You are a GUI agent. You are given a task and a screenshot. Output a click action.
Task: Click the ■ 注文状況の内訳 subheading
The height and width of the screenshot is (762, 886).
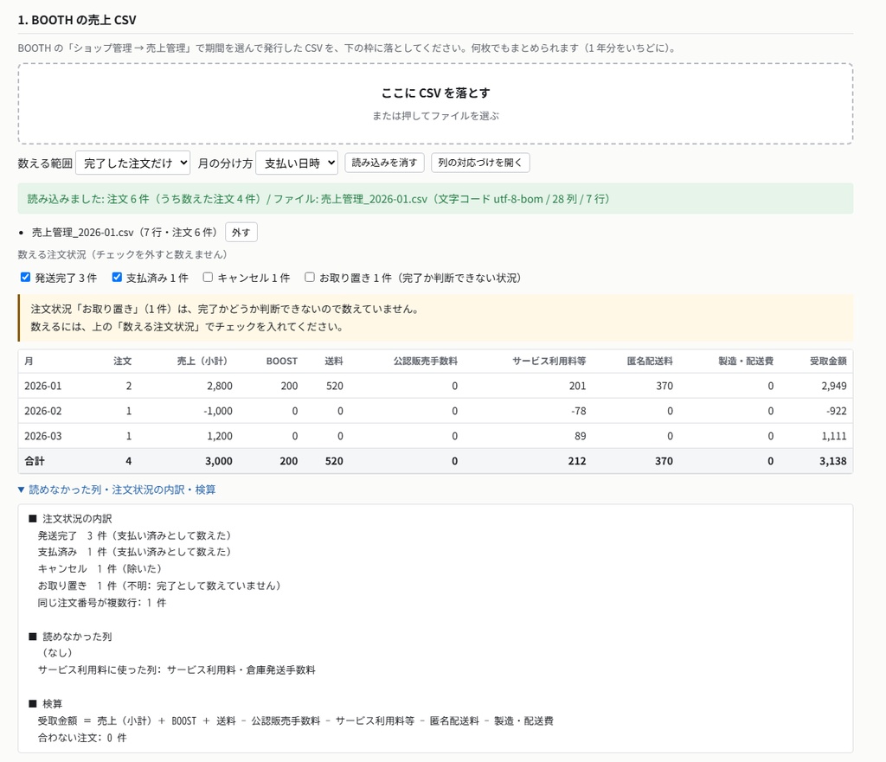[x=70, y=519]
